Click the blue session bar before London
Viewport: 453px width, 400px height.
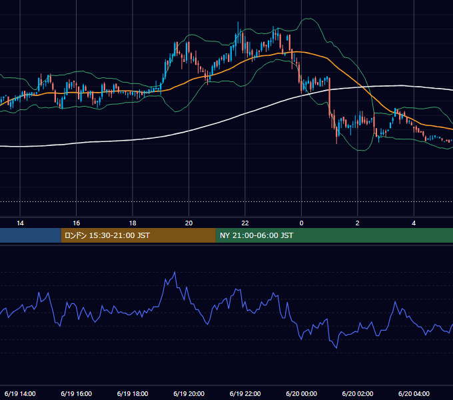31,235
